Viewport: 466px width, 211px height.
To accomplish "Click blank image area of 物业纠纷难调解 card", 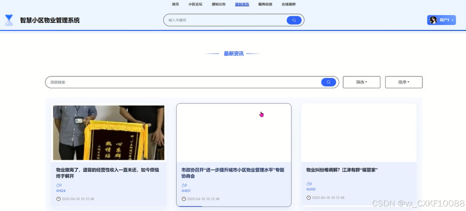I will coord(359,133).
